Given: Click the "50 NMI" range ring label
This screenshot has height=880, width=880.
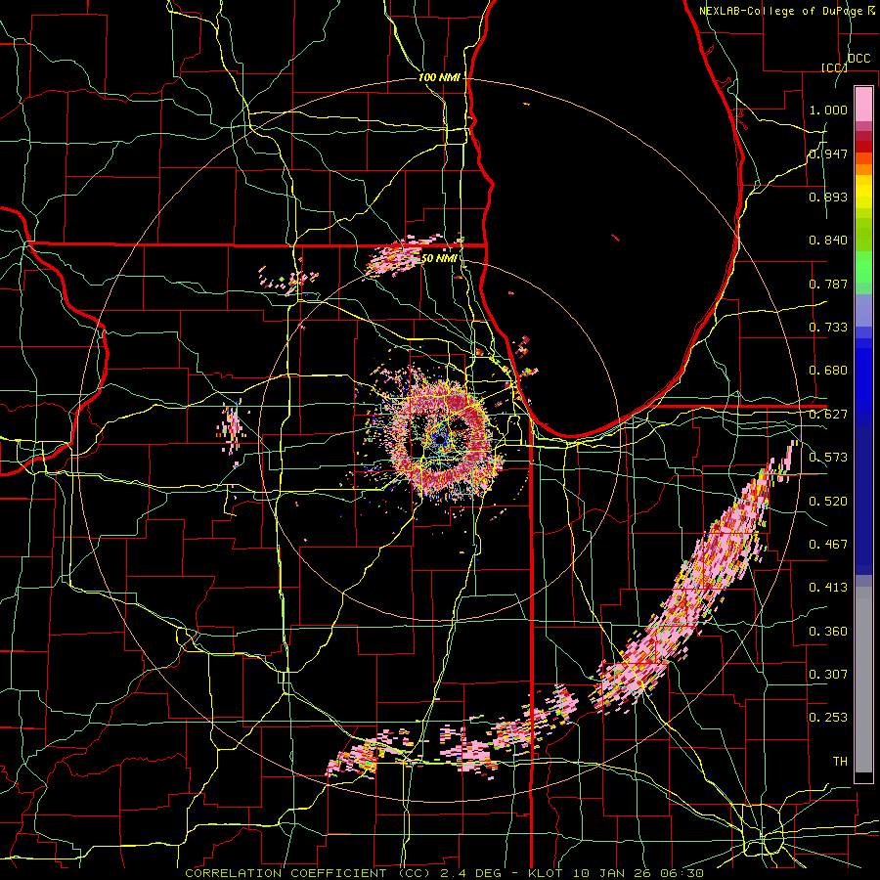Looking at the screenshot, I should (439, 258).
